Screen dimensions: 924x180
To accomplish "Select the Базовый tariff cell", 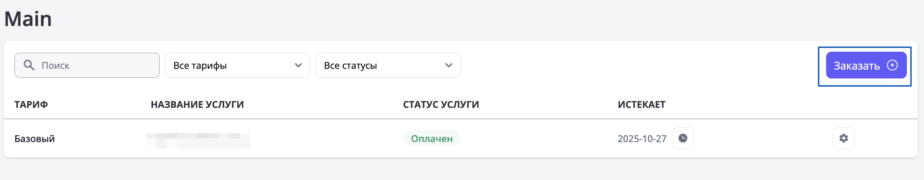I will [35, 139].
